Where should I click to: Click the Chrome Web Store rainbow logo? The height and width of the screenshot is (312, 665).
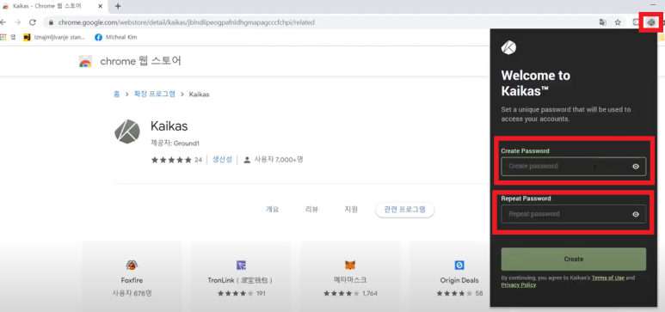click(85, 62)
